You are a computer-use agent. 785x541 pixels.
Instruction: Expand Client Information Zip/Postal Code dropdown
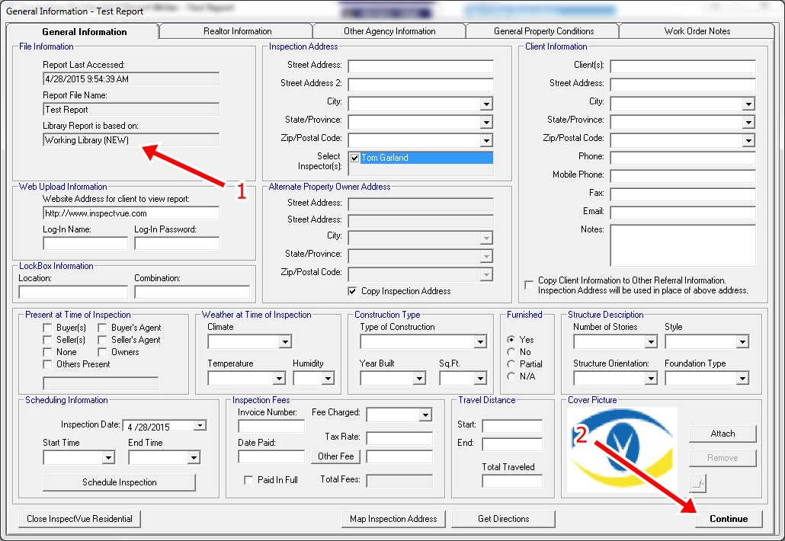point(748,141)
